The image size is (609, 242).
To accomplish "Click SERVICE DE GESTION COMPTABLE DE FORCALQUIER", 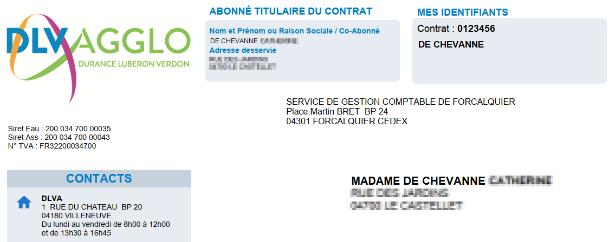I will (400, 102).
